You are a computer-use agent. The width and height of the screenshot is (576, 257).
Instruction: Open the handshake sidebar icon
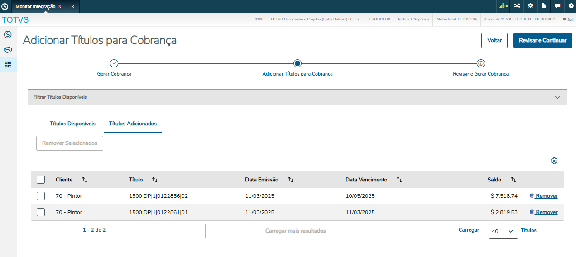[8, 50]
